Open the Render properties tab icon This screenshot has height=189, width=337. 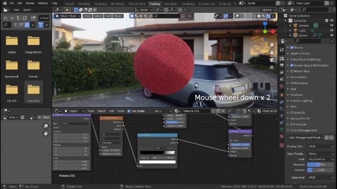click(282, 58)
